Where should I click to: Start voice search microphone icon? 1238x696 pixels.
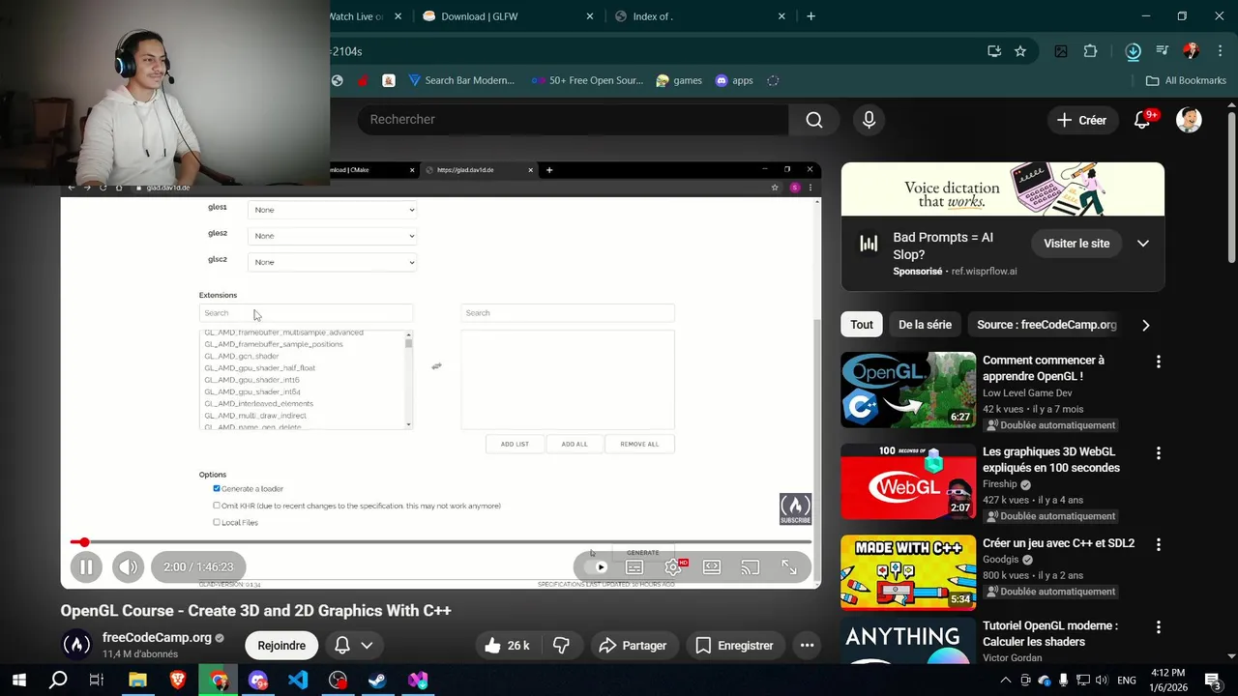[869, 120]
